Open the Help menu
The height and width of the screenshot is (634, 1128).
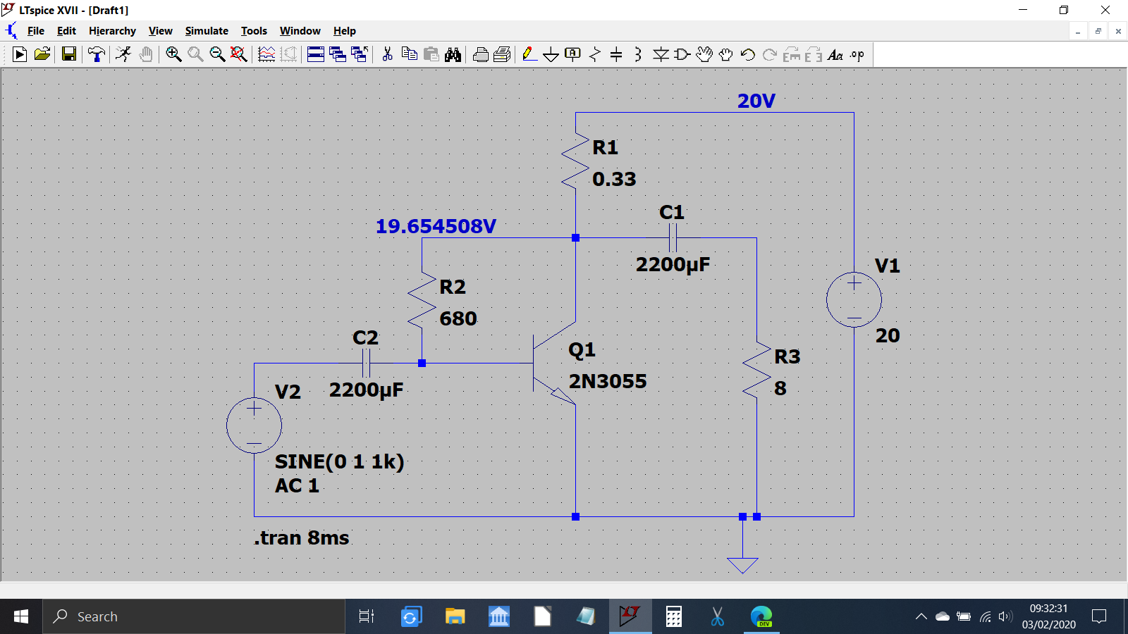click(x=345, y=31)
